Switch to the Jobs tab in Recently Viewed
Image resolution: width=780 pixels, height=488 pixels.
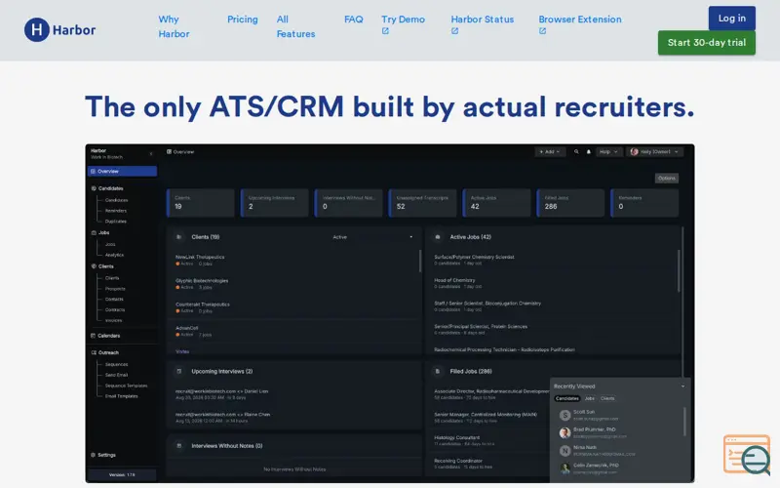pyautogui.click(x=590, y=398)
